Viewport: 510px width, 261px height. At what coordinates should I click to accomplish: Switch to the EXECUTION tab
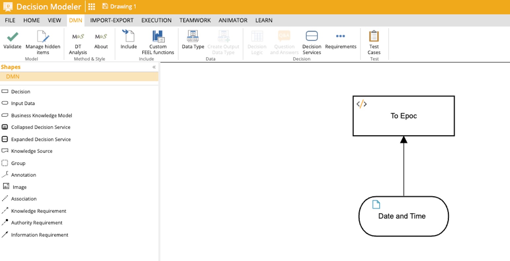click(156, 20)
